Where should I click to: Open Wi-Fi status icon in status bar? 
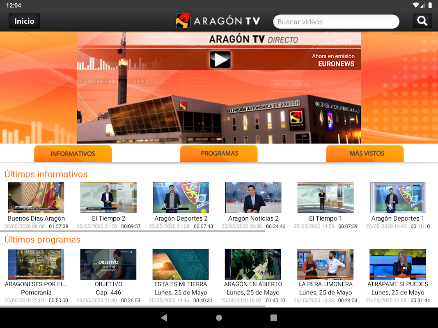click(x=416, y=5)
